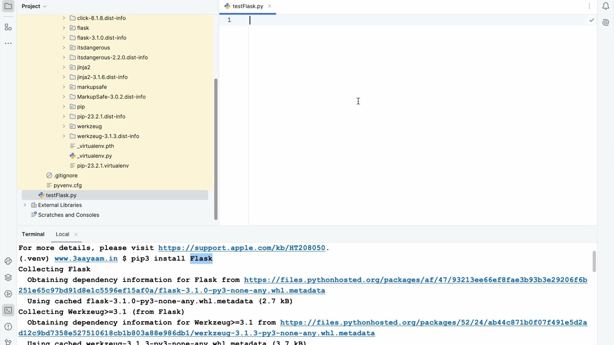Image resolution: width=614 pixels, height=345 pixels.
Task: Open the Project view dropdown
Action: (34, 6)
